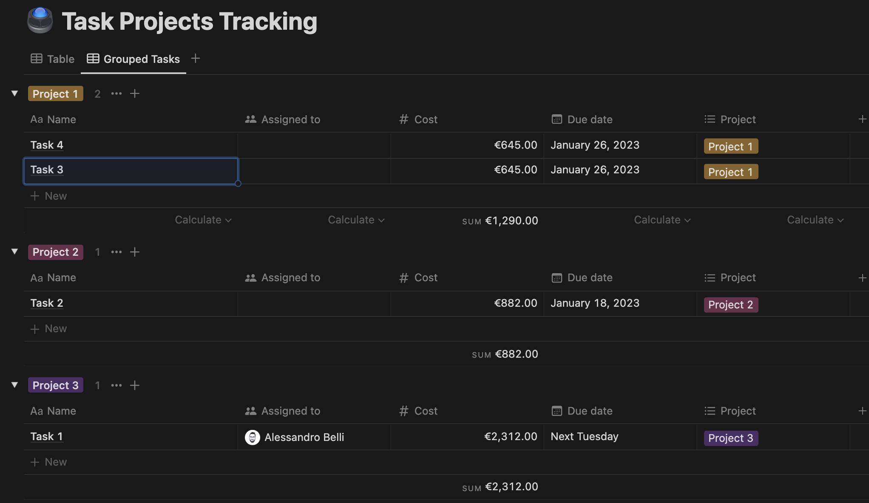
Task: Toggle visibility of Project 2 group
Action: (15, 251)
